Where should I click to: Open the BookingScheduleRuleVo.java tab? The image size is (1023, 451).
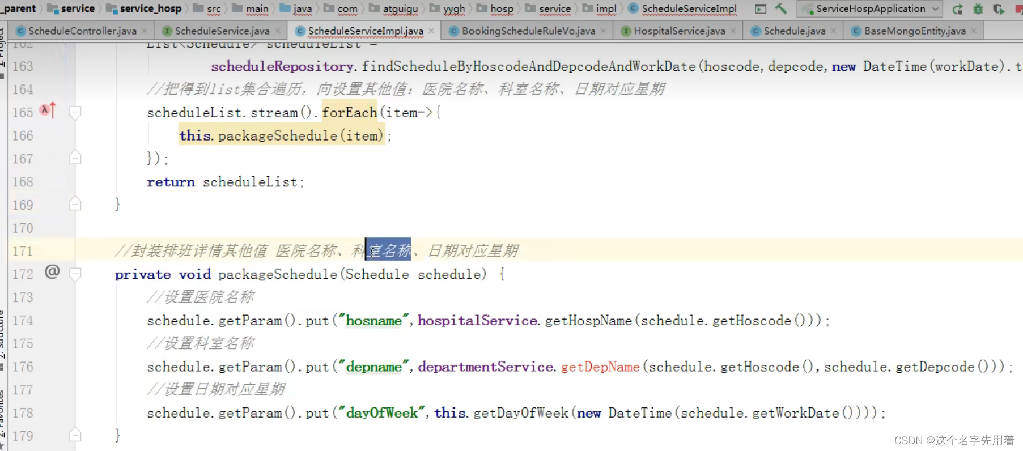click(x=528, y=31)
